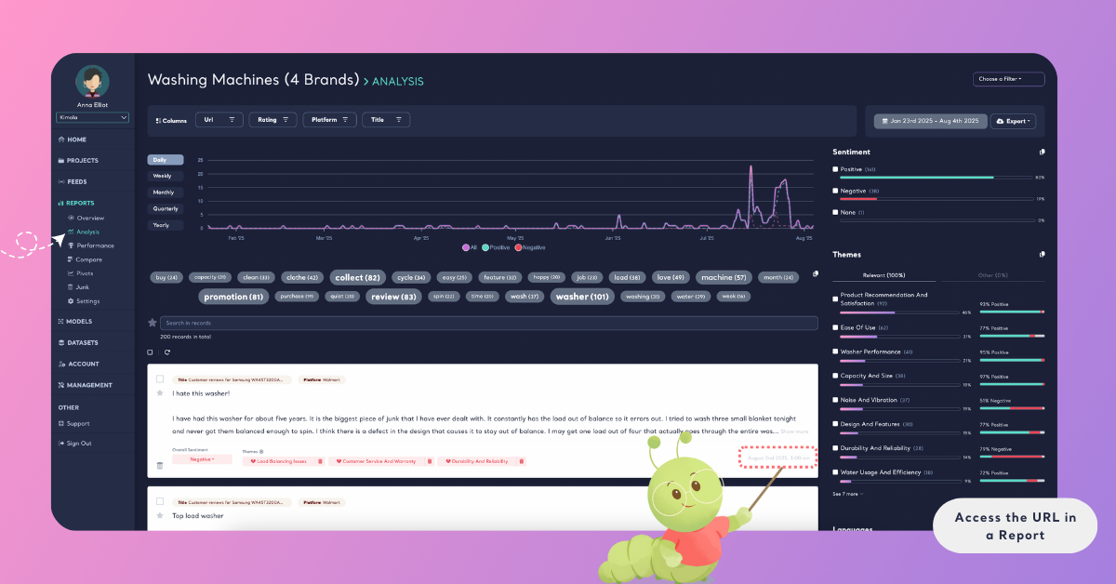This screenshot has width=1116, height=584.
Task: Open PROJECTS from the sidebar
Action: 78,161
